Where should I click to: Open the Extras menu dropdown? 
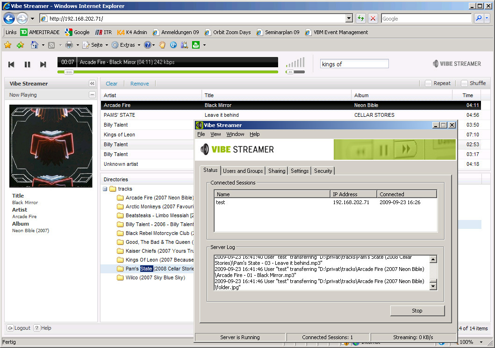(139, 45)
